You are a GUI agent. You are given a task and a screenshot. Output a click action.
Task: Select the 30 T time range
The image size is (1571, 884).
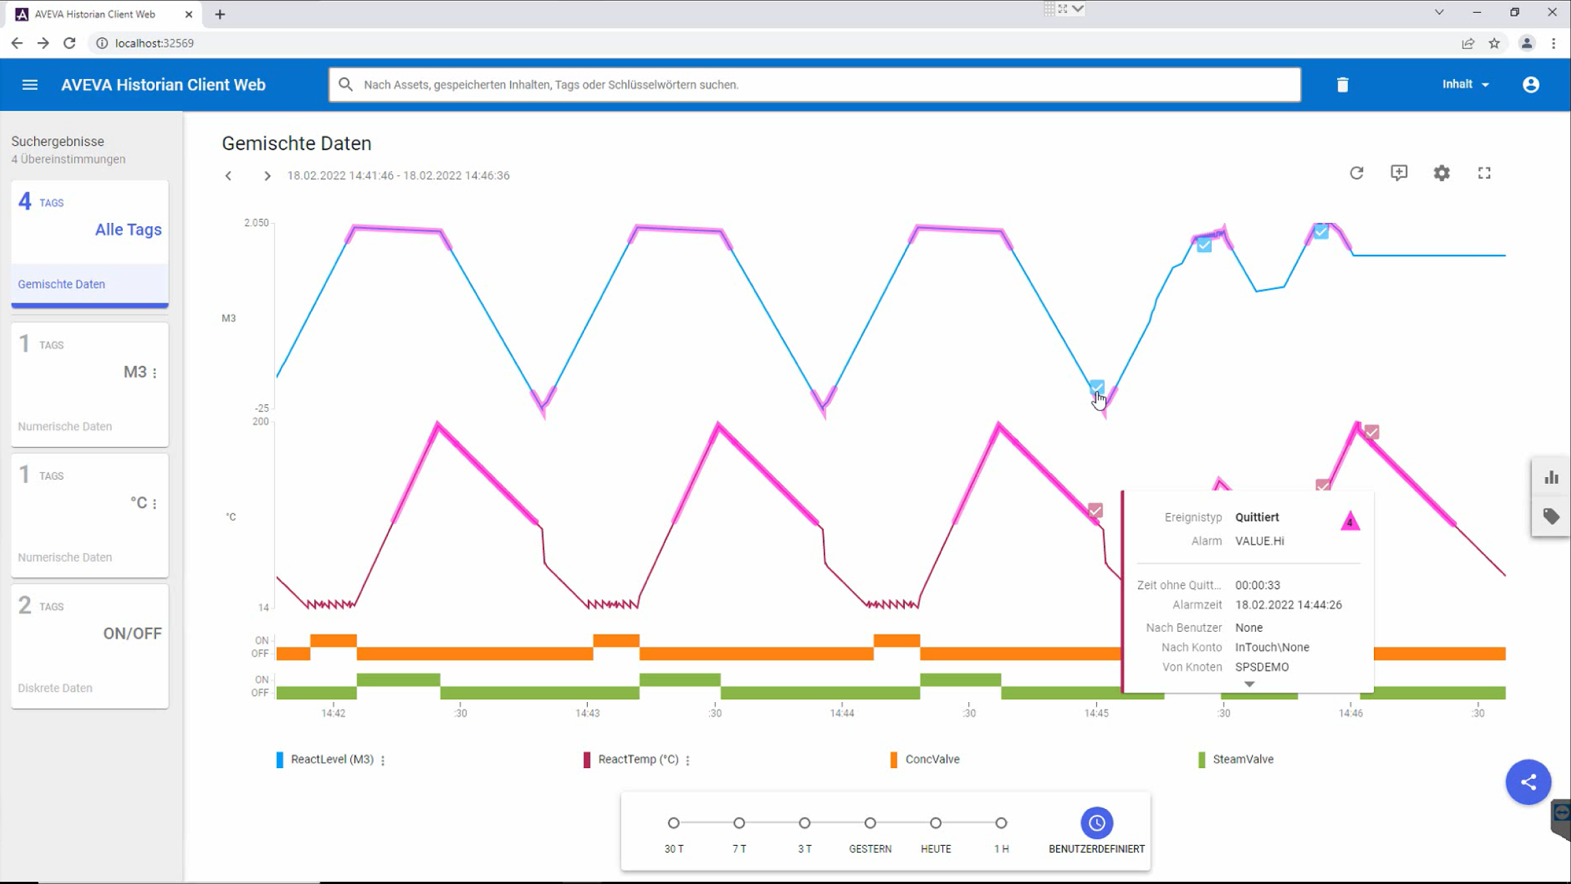click(x=674, y=823)
